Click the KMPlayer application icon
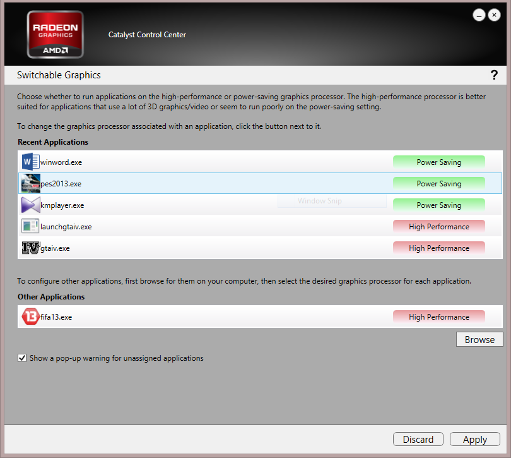The height and width of the screenshot is (458, 511). (x=30, y=205)
